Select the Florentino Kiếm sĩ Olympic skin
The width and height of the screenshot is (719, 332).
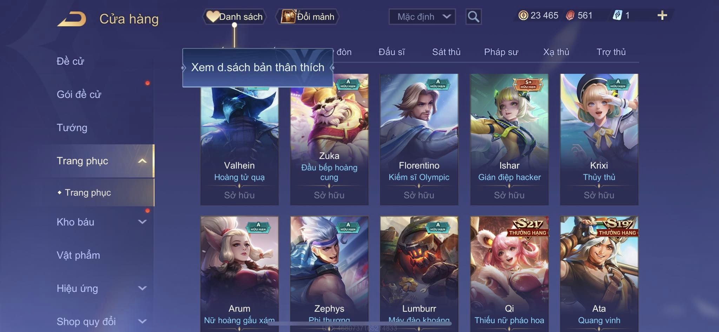point(419,139)
